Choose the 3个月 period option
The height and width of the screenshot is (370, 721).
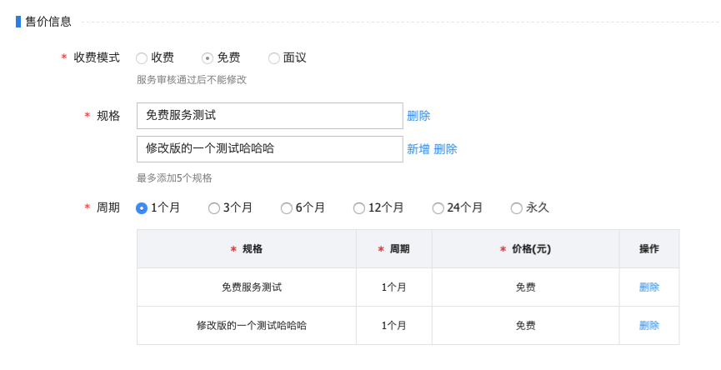click(x=214, y=208)
